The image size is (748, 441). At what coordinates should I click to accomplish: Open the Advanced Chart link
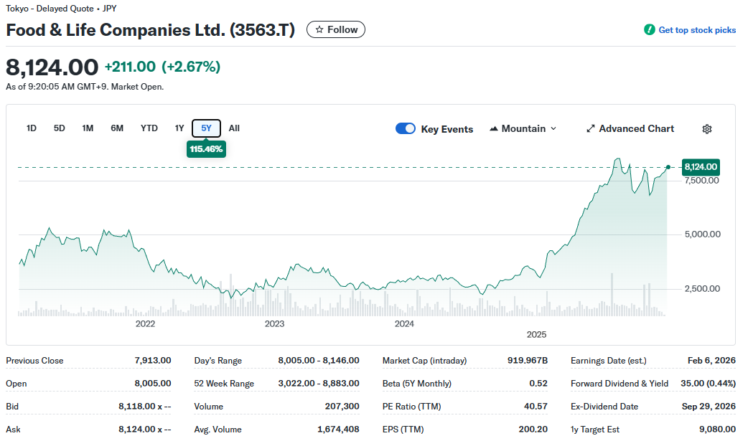click(630, 129)
